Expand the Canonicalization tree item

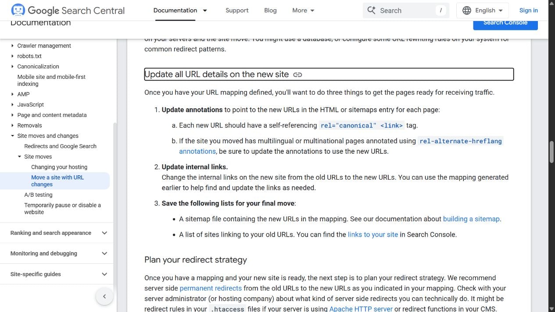12,67
